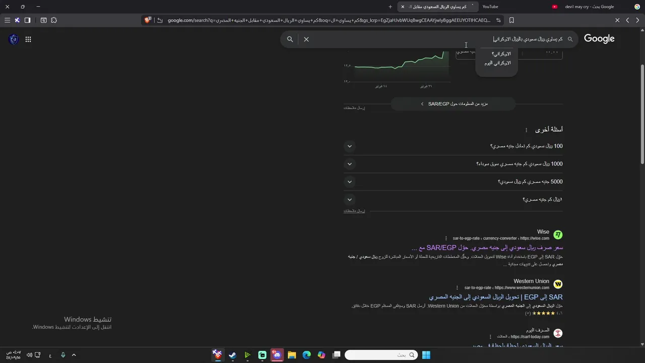645x363 pixels.
Task: Open a new browser tab
Action: tap(390, 7)
